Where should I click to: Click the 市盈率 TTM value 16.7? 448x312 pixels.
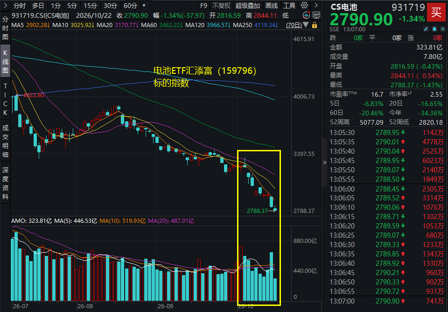point(377,94)
